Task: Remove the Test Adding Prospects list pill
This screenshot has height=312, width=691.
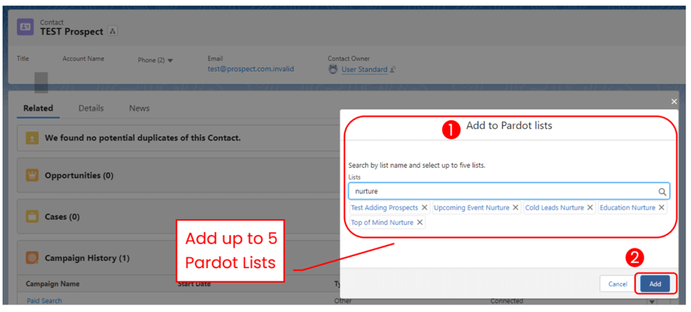Action: [x=424, y=208]
